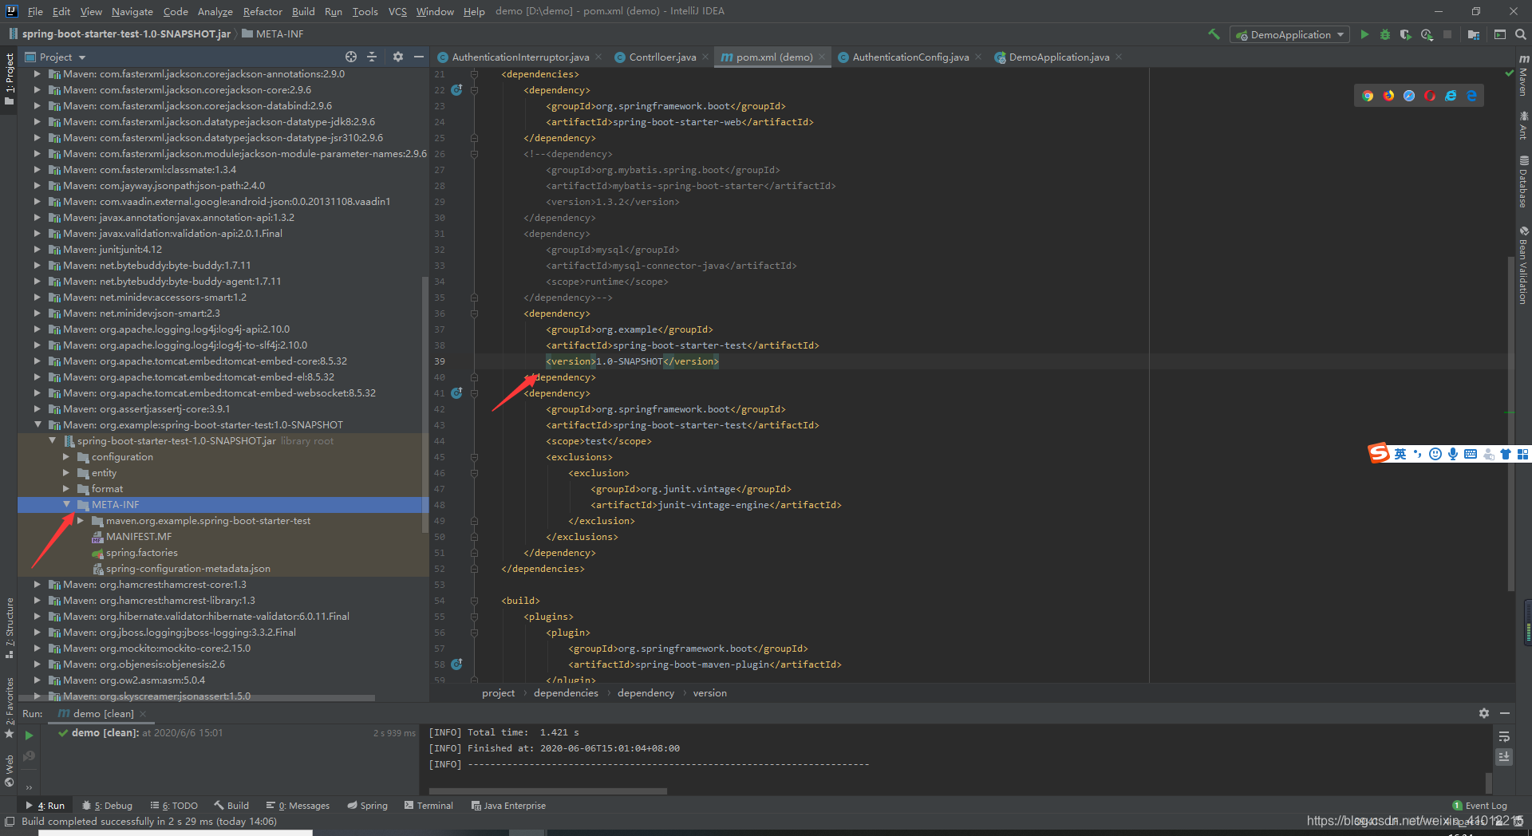The height and width of the screenshot is (836, 1532).
Task: Open the Spring tool window button
Action: (367, 806)
